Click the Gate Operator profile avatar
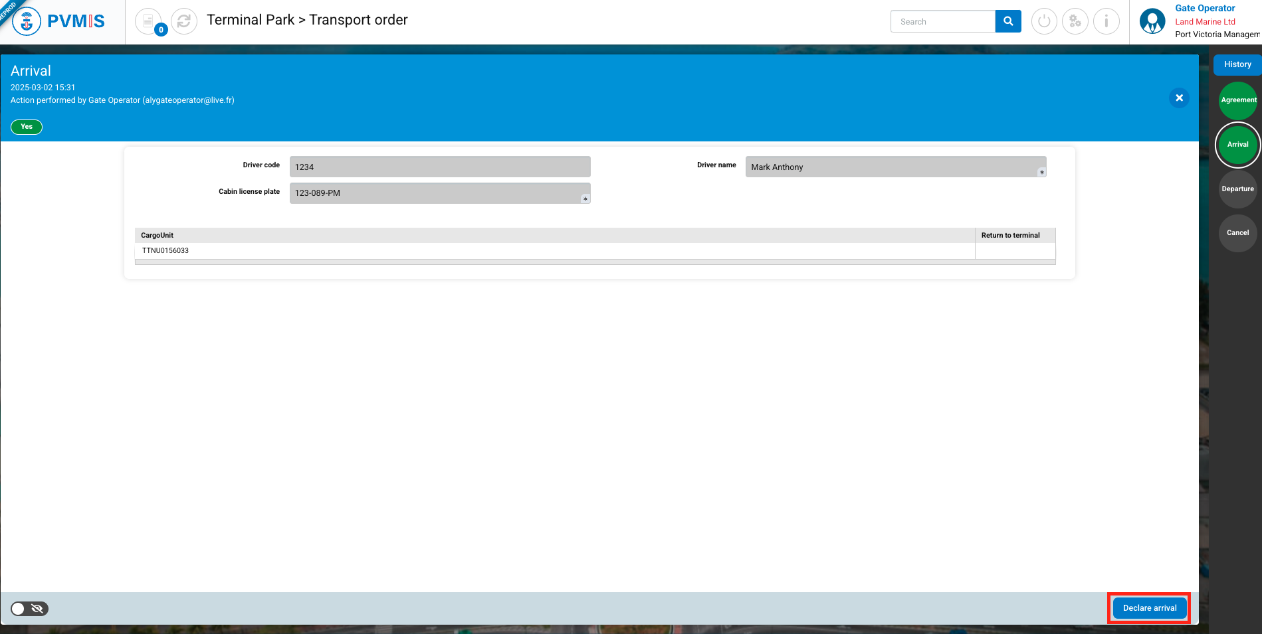The image size is (1262, 634). tap(1152, 21)
